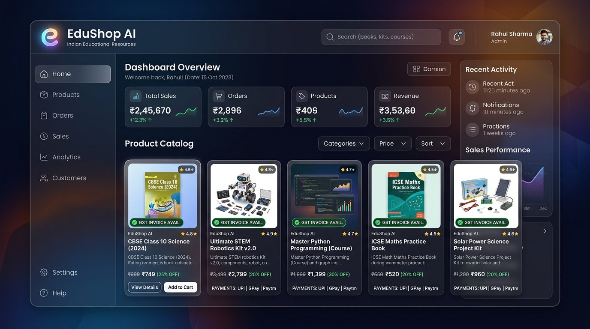
Task: Click the Help question mark icon
Action: pos(44,293)
